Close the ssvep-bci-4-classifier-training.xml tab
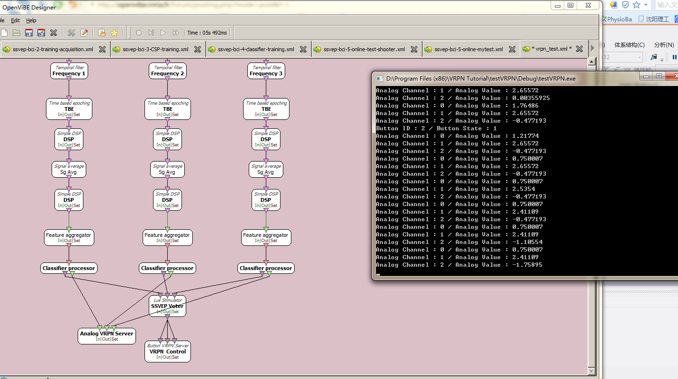This screenshot has width=678, height=379. pyautogui.click(x=303, y=49)
